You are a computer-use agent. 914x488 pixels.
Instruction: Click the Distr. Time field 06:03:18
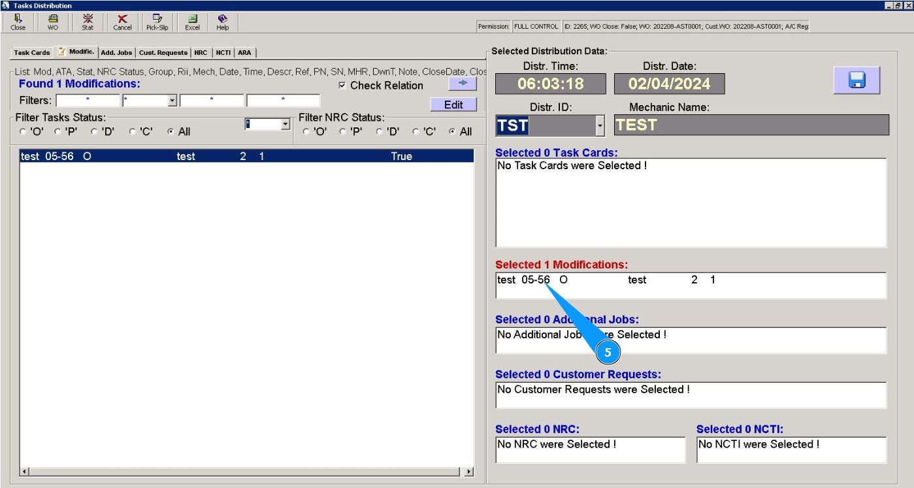click(x=550, y=84)
